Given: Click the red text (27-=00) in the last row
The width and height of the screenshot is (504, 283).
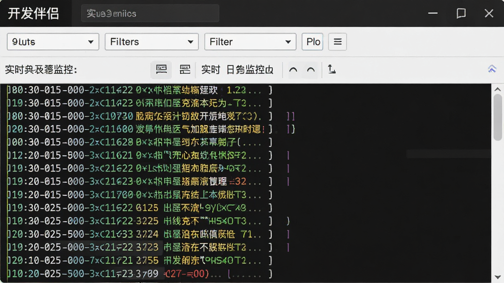Looking at the screenshot, I should tap(187, 274).
